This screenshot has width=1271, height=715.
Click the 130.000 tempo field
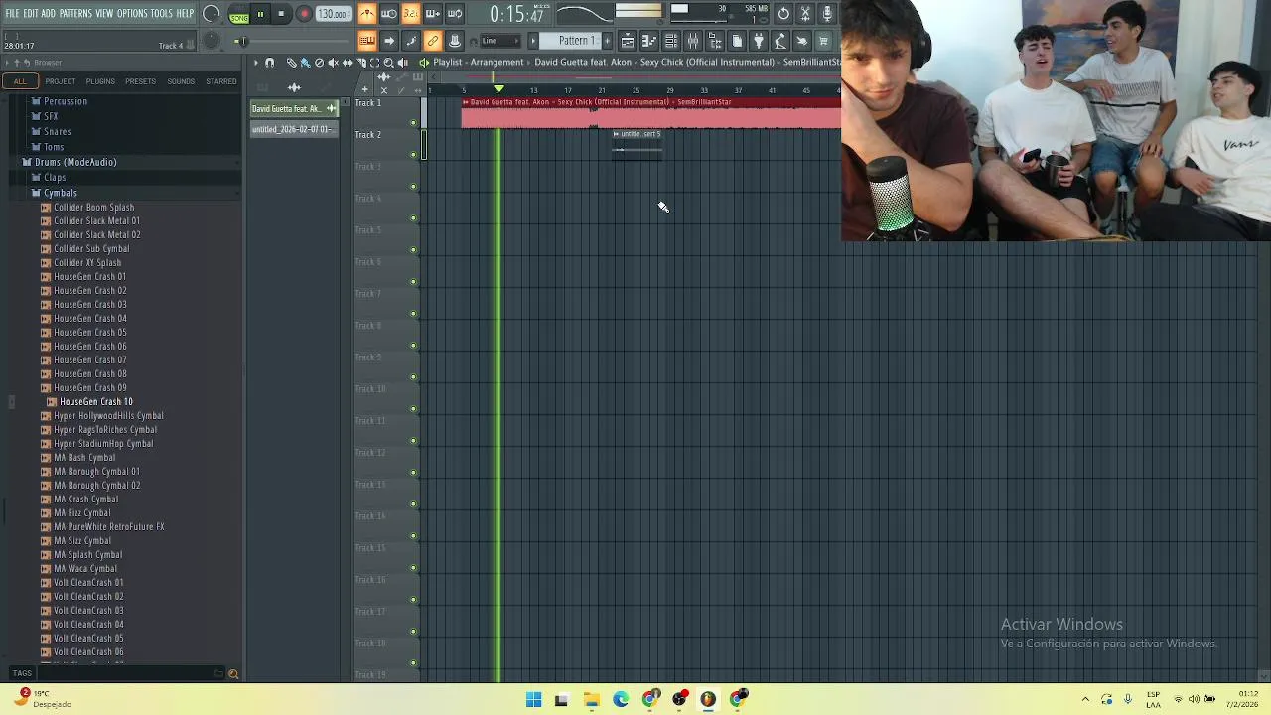coord(333,14)
